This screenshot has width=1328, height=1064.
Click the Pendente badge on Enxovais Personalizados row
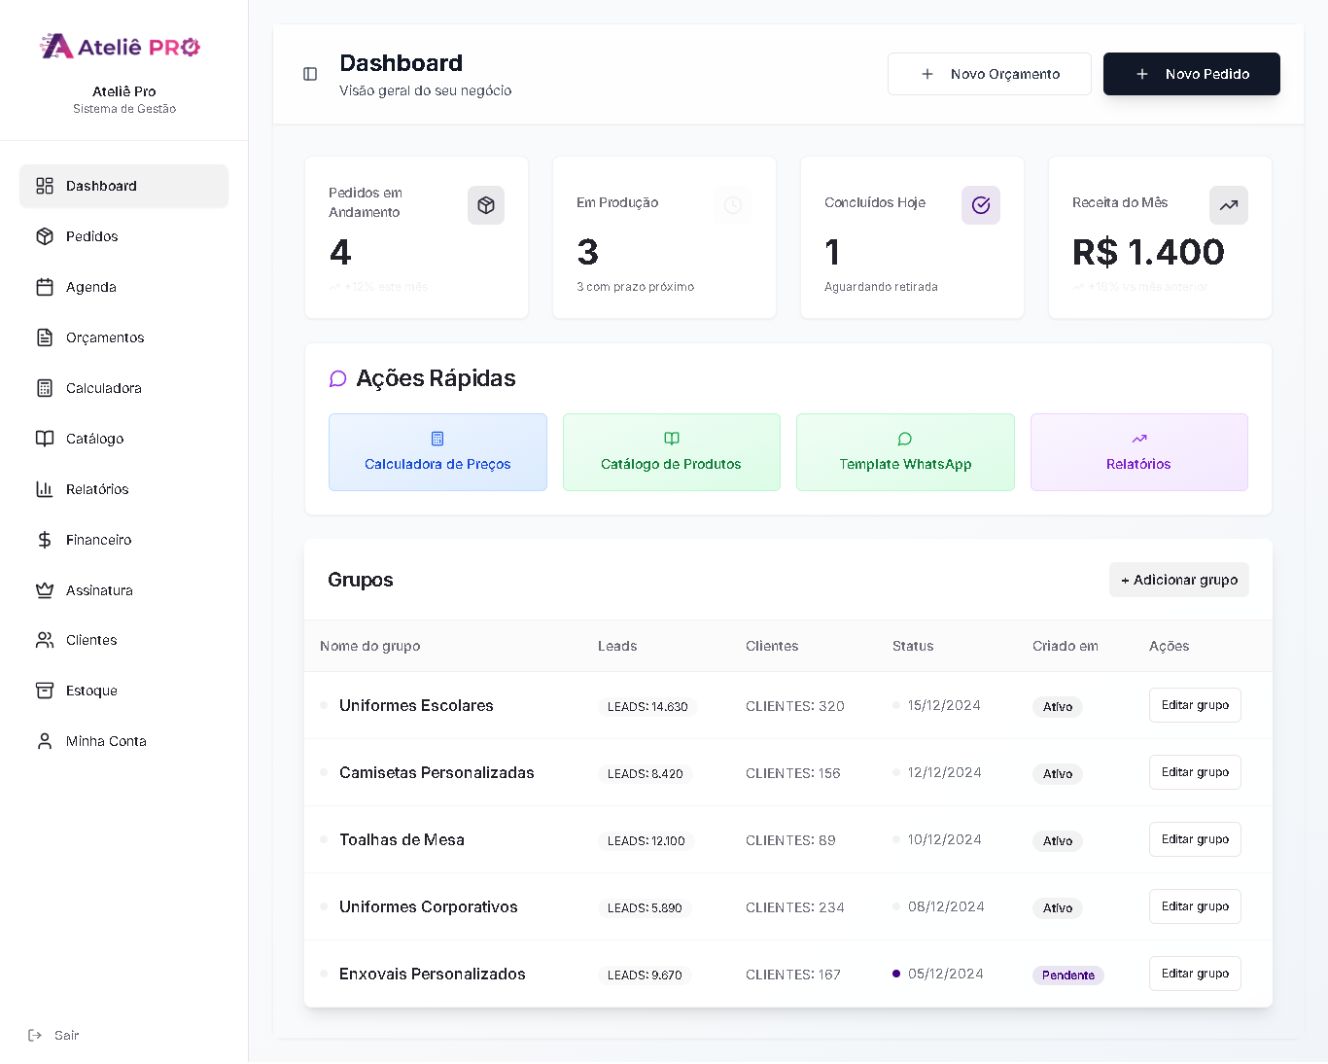tap(1067, 975)
